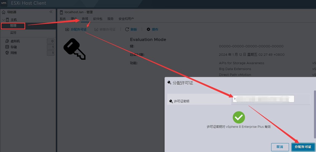Viewport: 316px width, 152px height.
Task: Click the license key (许可证密钥) input field
Action: 263,99
